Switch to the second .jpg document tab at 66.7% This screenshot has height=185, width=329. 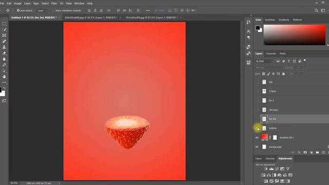tap(91, 17)
